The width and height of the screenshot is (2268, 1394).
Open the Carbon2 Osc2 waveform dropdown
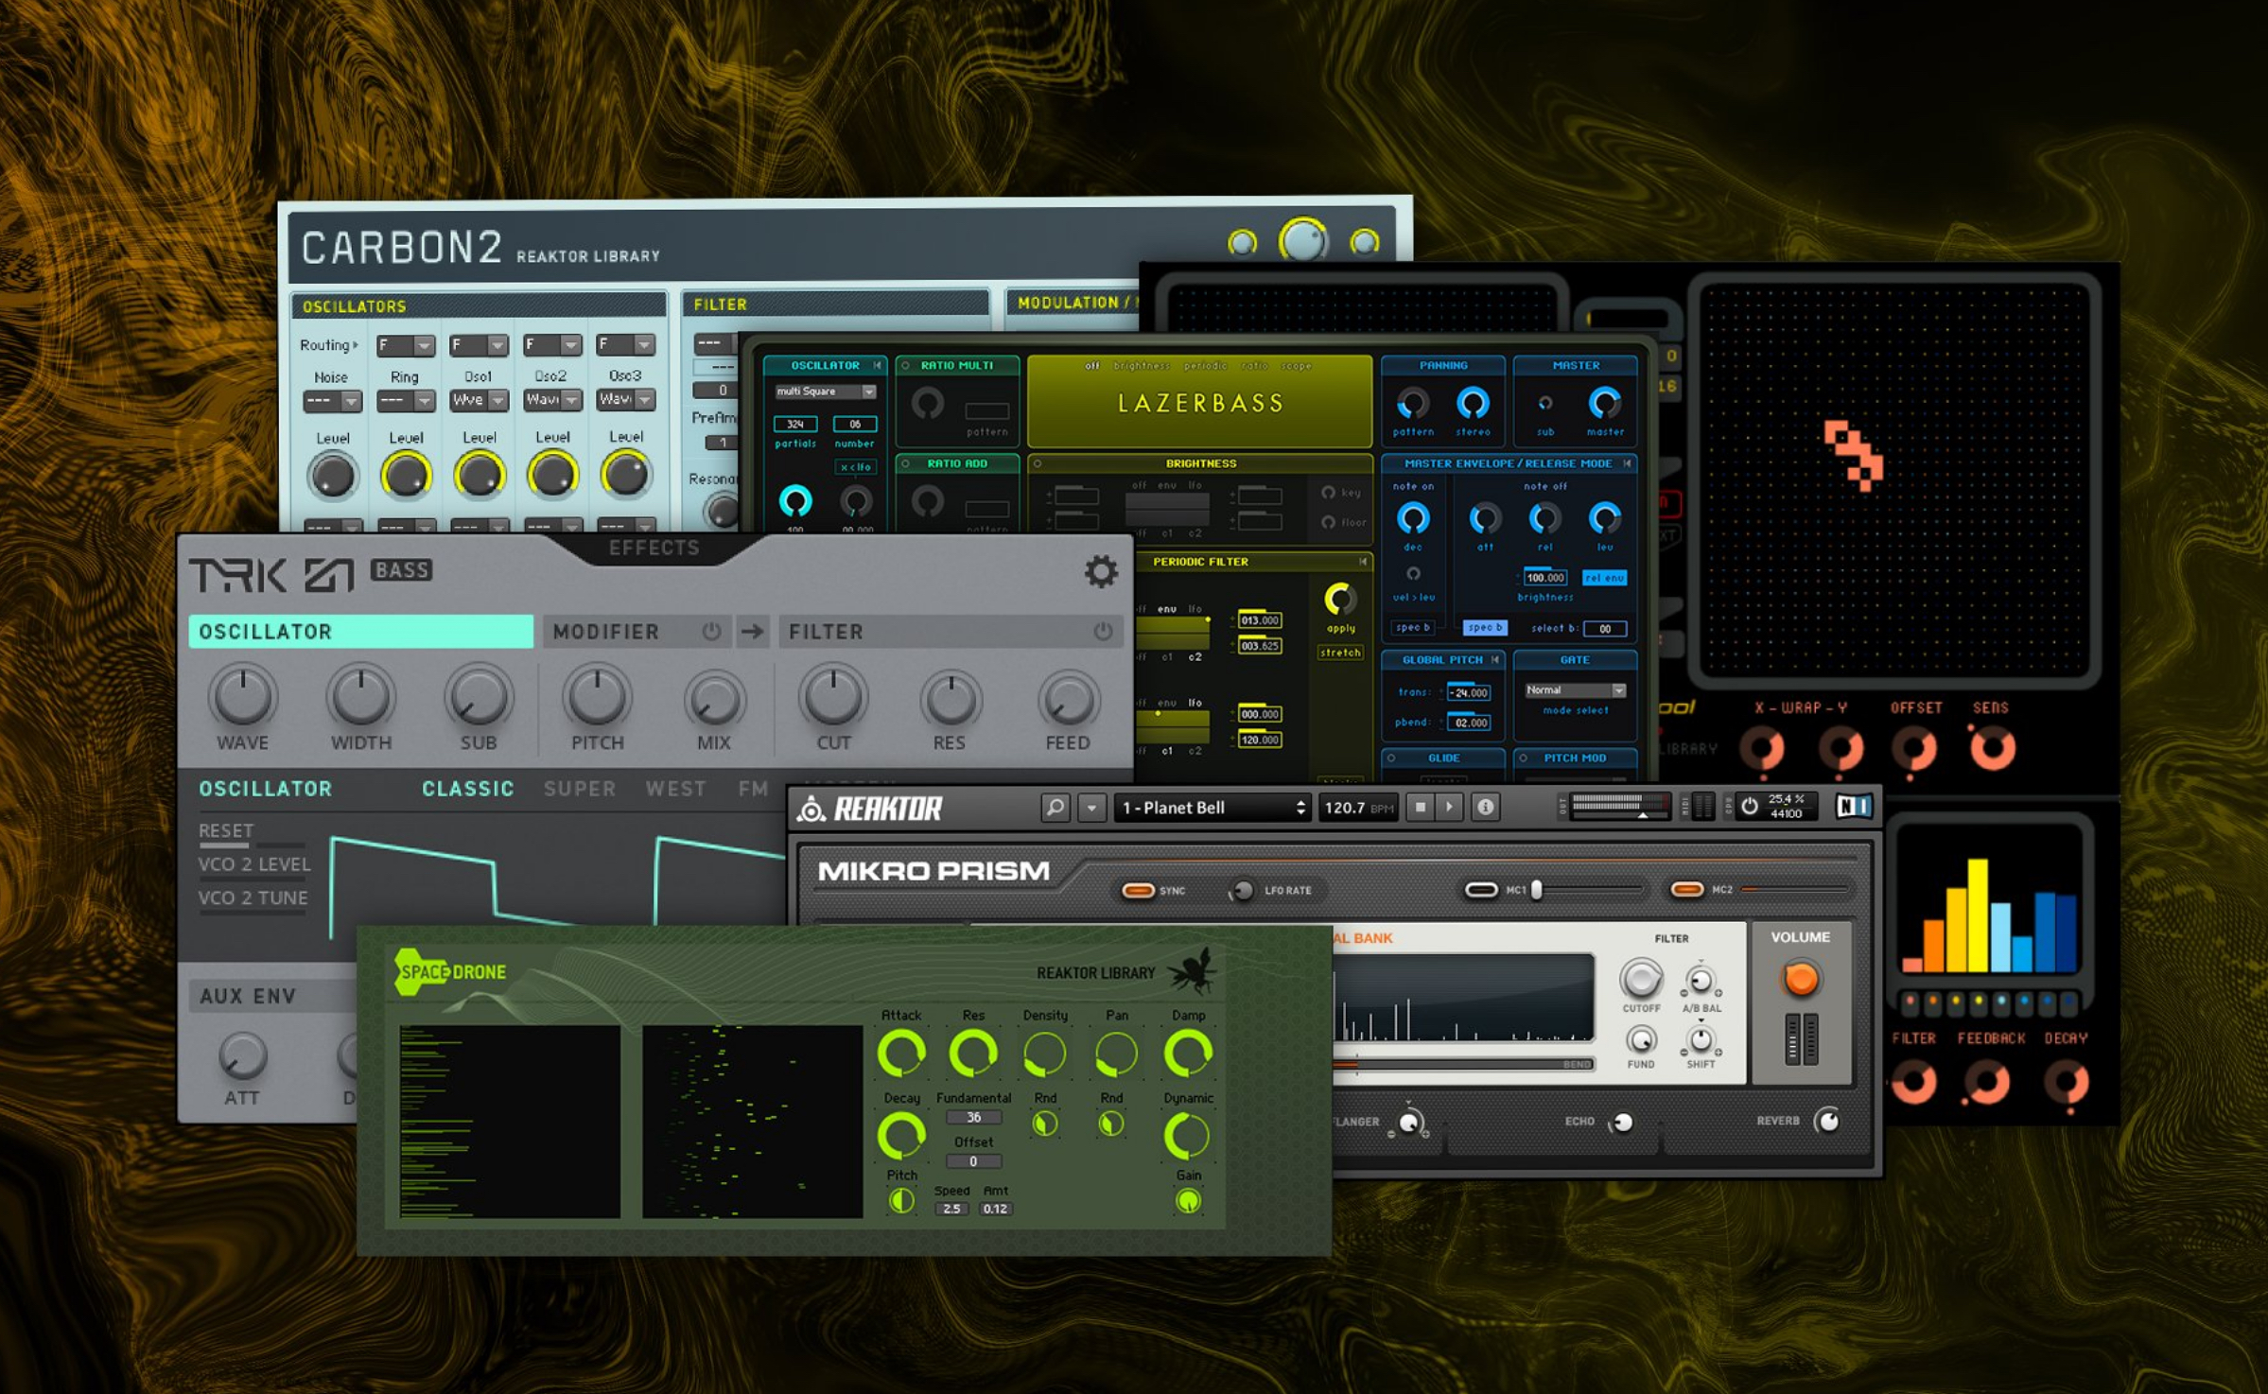tap(552, 400)
